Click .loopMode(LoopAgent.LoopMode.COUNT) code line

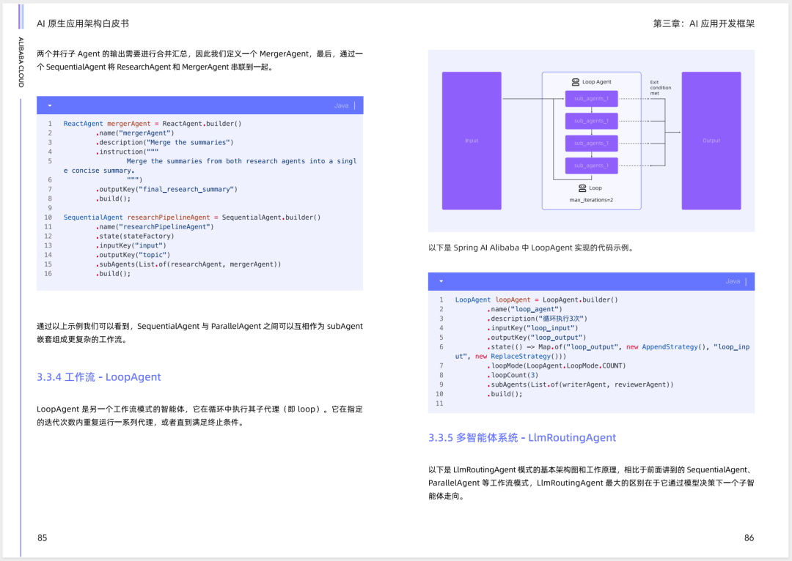[557, 365]
